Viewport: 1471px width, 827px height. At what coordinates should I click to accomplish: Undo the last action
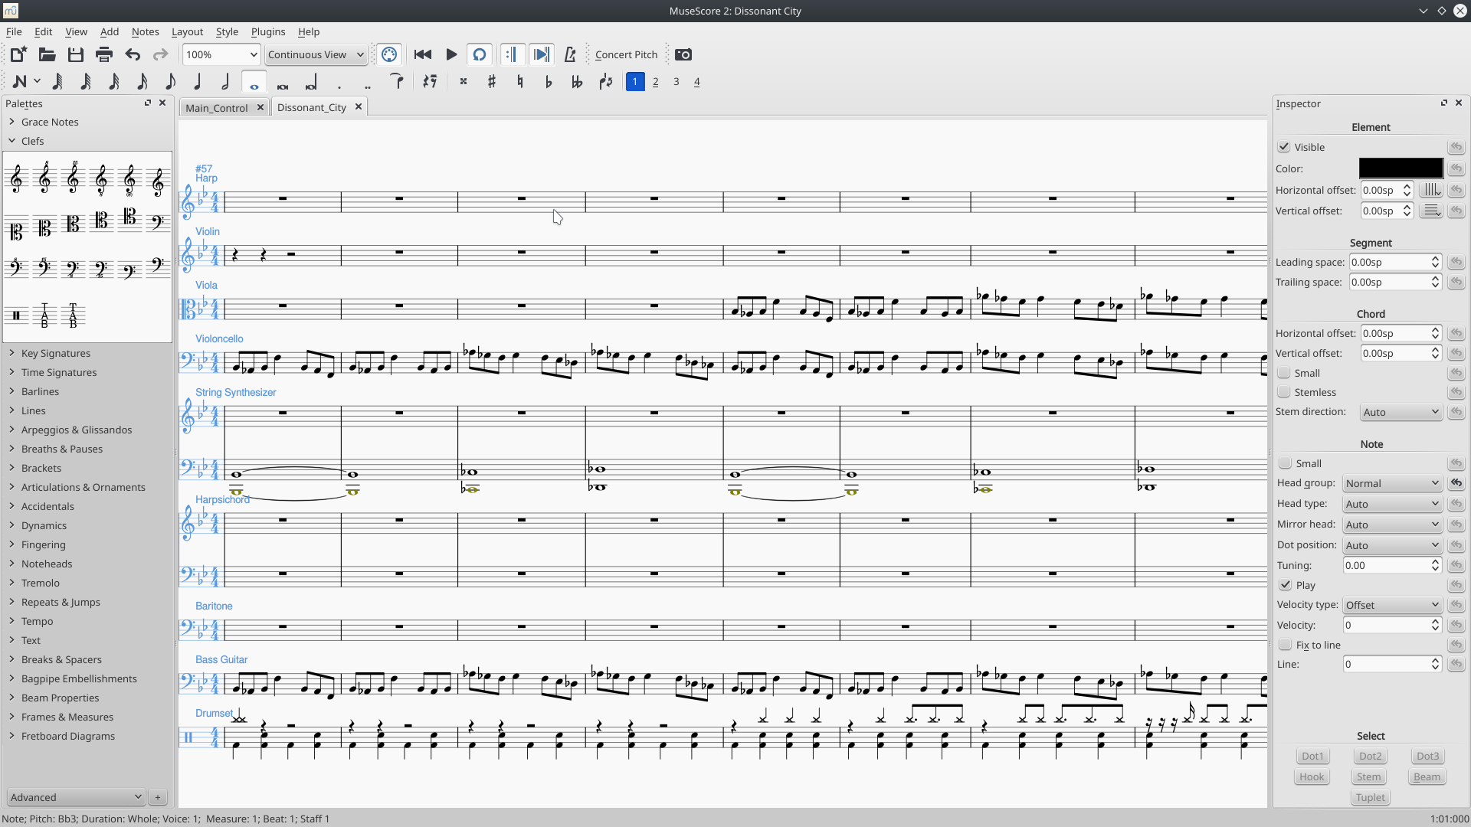133,54
